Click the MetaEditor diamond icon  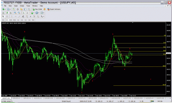pyautogui.click(x=45, y=9)
